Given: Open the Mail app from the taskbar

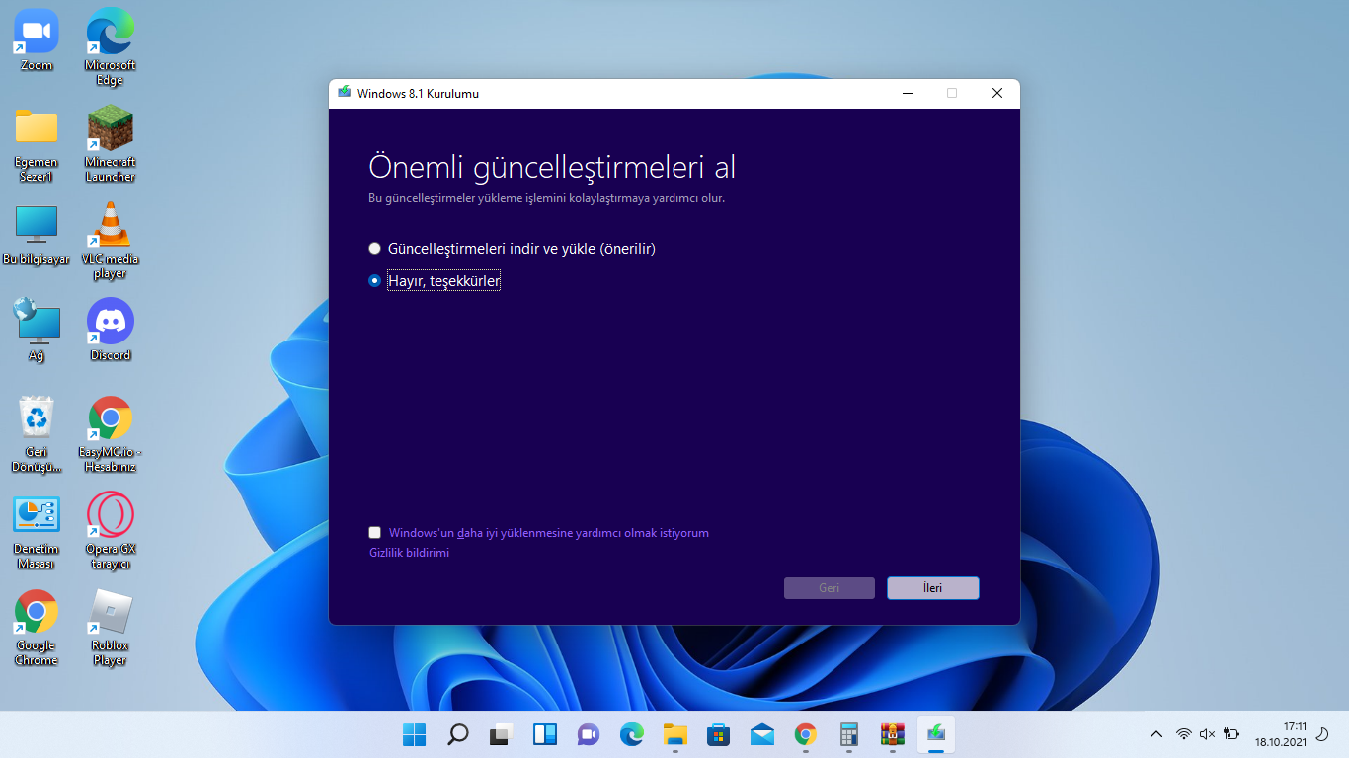Looking at the screenshot, I should point(761,734).
